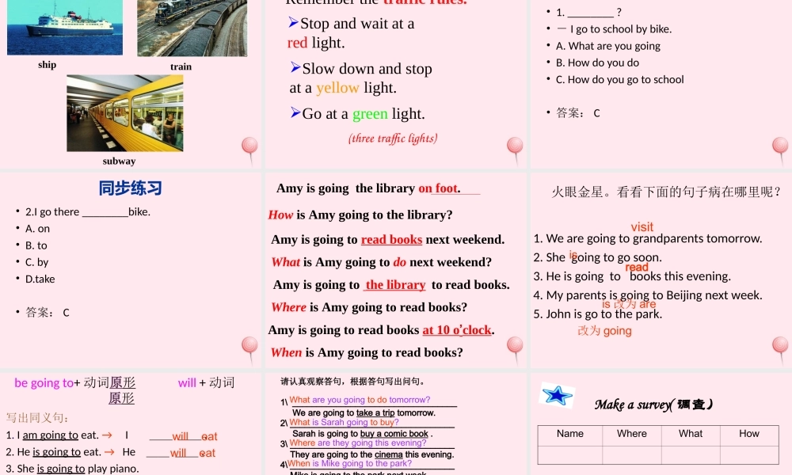
Task: Click option 'A. What are you going'
Action: coord(608,46)
